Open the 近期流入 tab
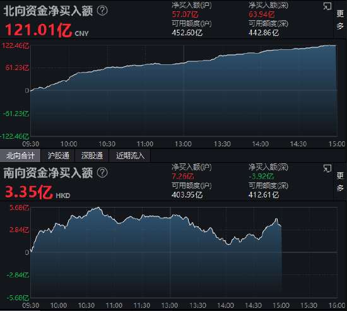 [x=130, y=156]
